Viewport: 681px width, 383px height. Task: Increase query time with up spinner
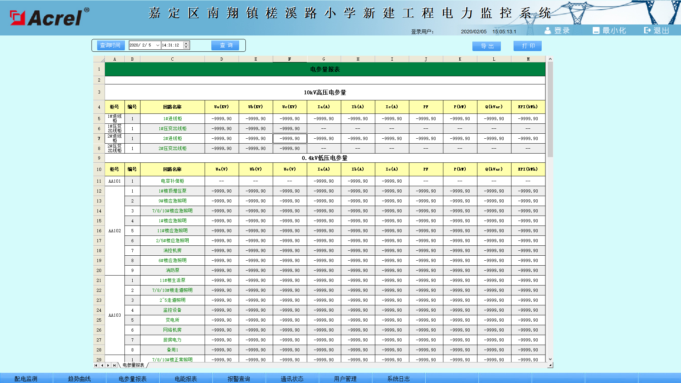pos(186,43)
